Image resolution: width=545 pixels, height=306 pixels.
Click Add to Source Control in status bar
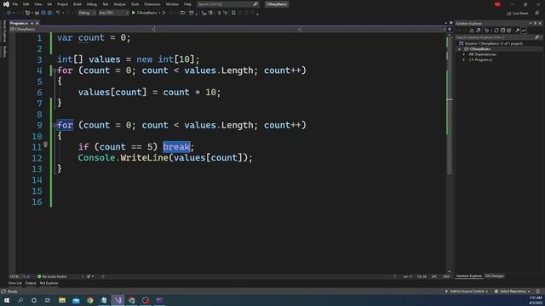pyautogui.click(x=467, y=292)
